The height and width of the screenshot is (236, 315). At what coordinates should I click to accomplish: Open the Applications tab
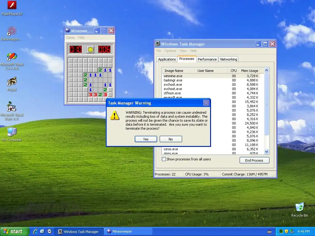pyautogui.click(x=167, y=59)
